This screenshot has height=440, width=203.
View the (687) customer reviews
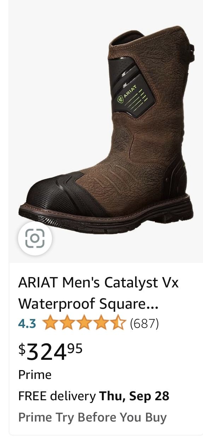tap(144, 324)
